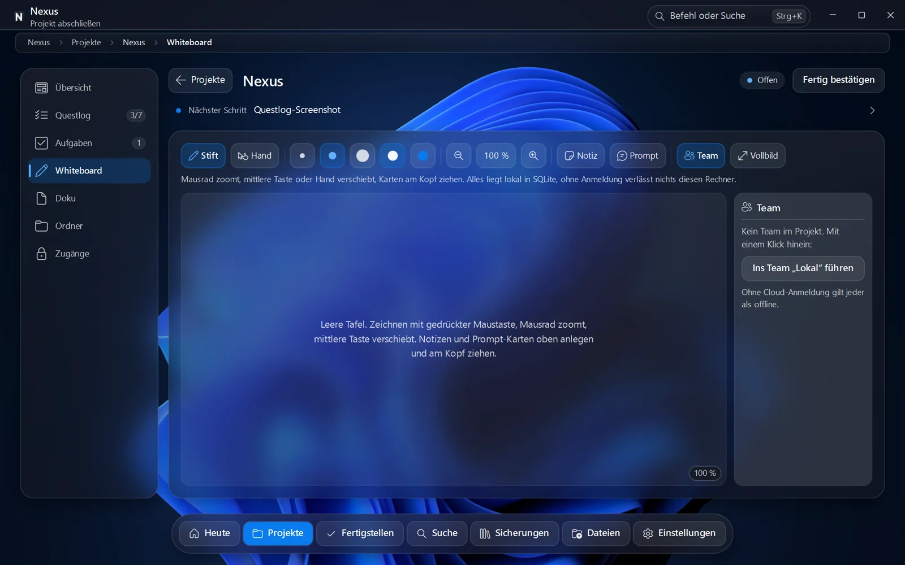The image size is (905, 565).
Task: Add a Notiz card to whiteboard
Action: coord(581,156)
